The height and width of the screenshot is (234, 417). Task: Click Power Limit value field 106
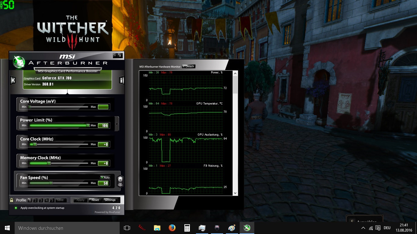coord(103,126)
